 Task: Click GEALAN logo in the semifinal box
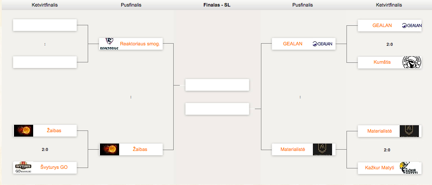(x=322, y=44)
